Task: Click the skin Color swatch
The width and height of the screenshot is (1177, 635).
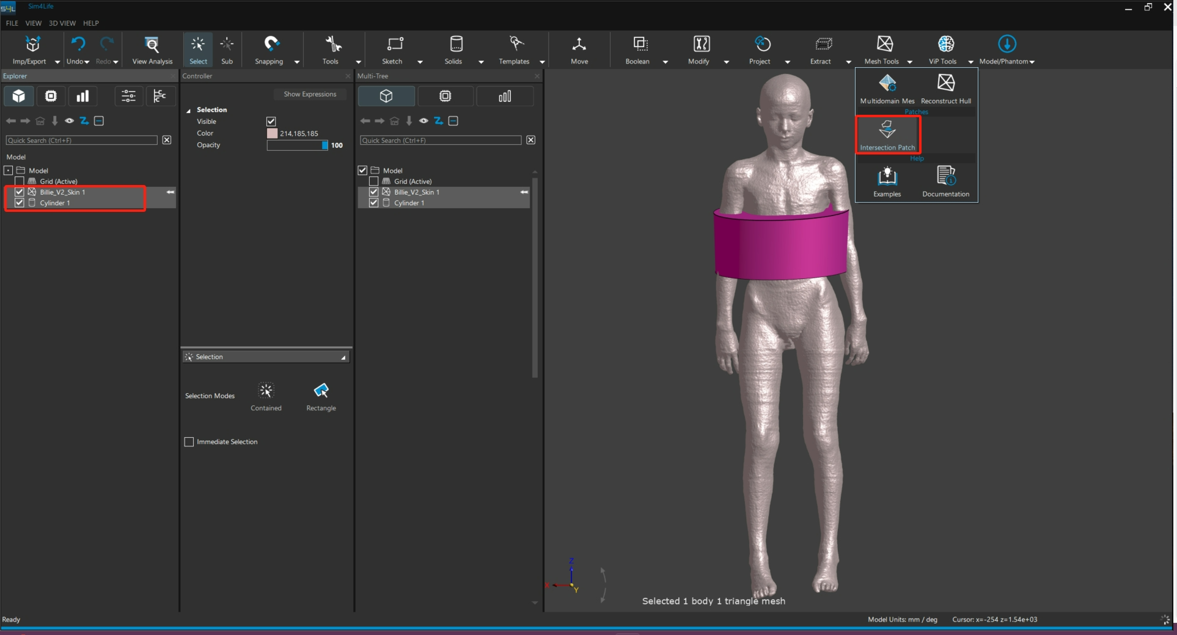Action: click(x=273, y=133)
